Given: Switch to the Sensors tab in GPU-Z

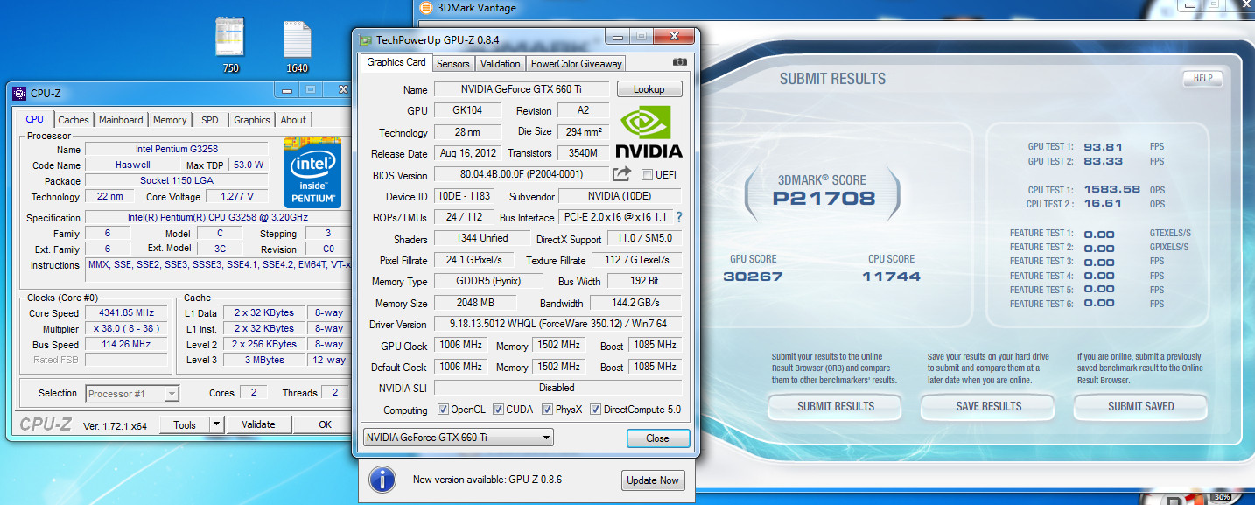Looking at the screenshot, I should [453, 63].
